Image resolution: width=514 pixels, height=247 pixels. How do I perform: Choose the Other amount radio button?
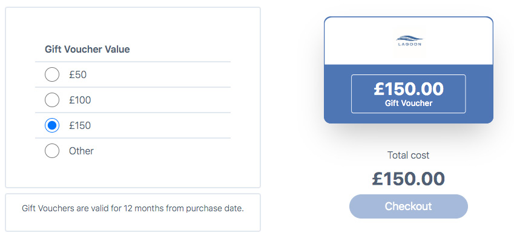click(x=52, y=151)
